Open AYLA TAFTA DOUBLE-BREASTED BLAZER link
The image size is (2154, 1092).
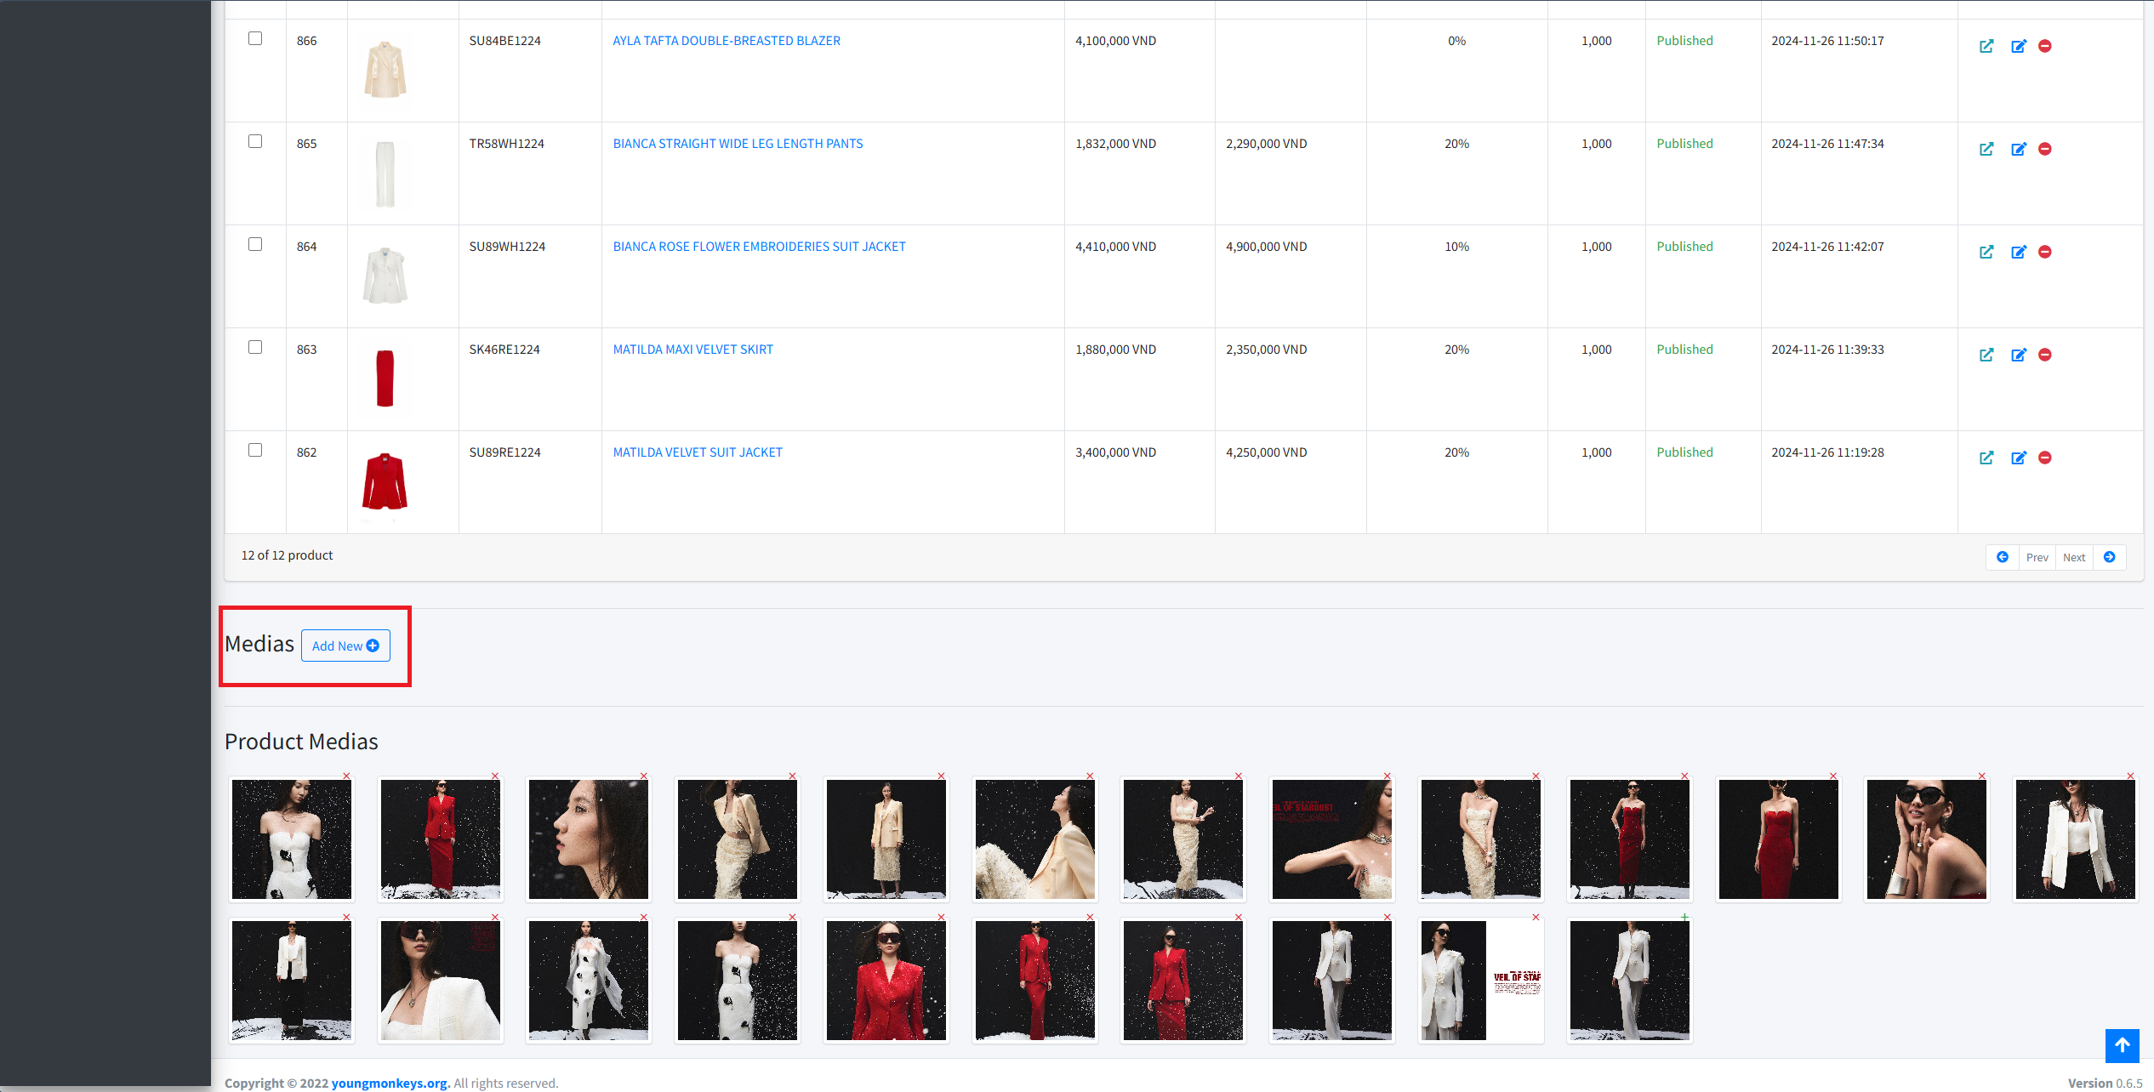[x=727, y=41]
